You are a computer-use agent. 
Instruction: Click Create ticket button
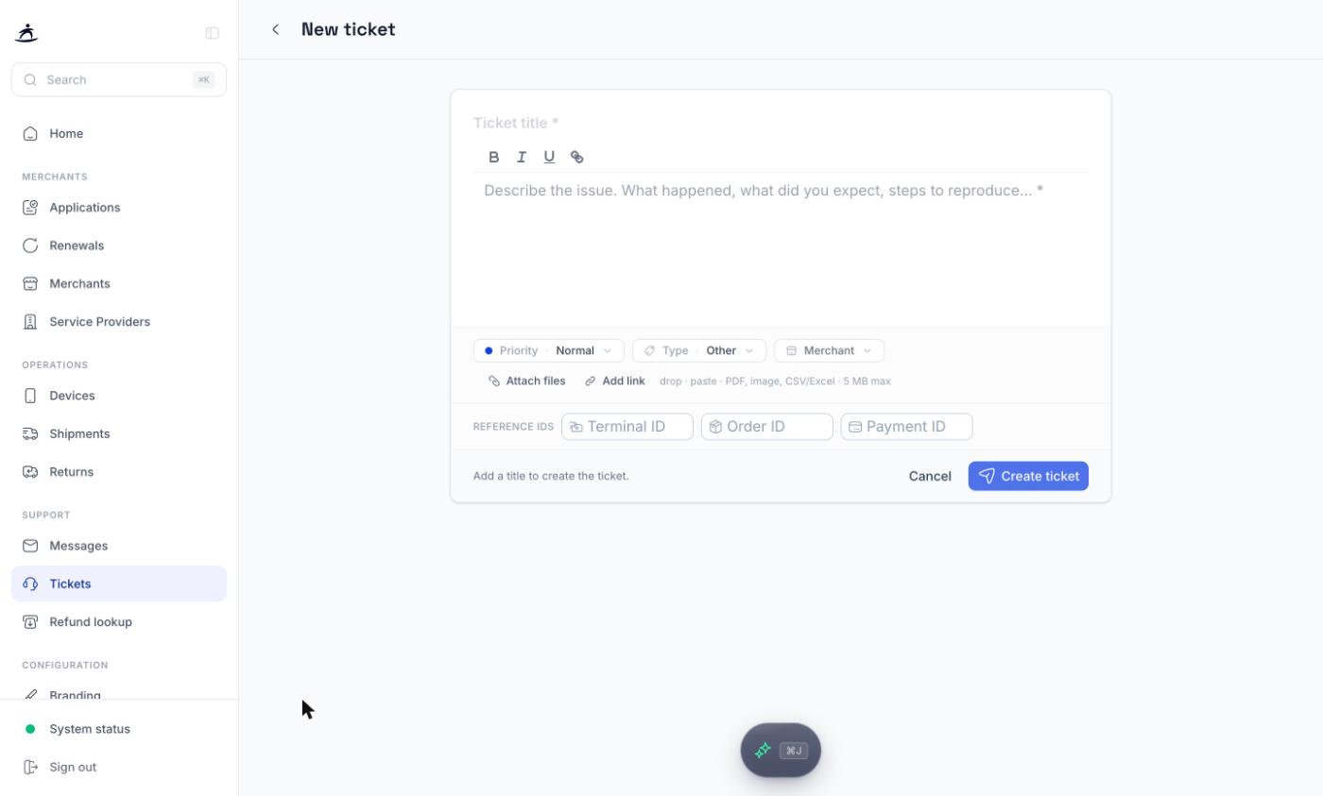pyautogui.click(x=1028, y=476)
